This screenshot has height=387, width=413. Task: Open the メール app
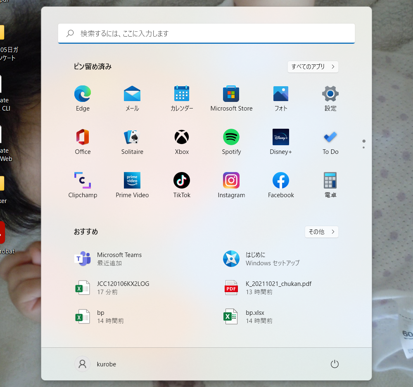[132, 98]
